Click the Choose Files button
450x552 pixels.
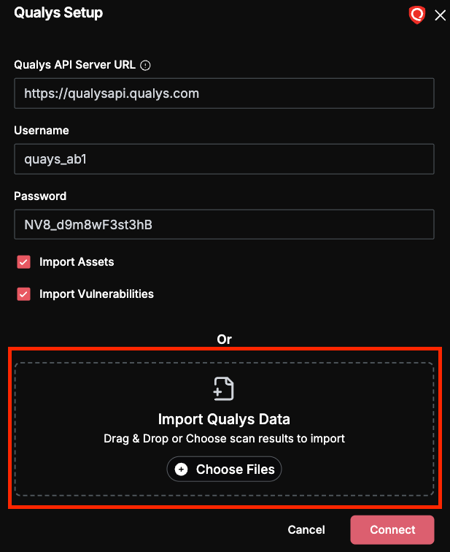(x=224, y=469)
